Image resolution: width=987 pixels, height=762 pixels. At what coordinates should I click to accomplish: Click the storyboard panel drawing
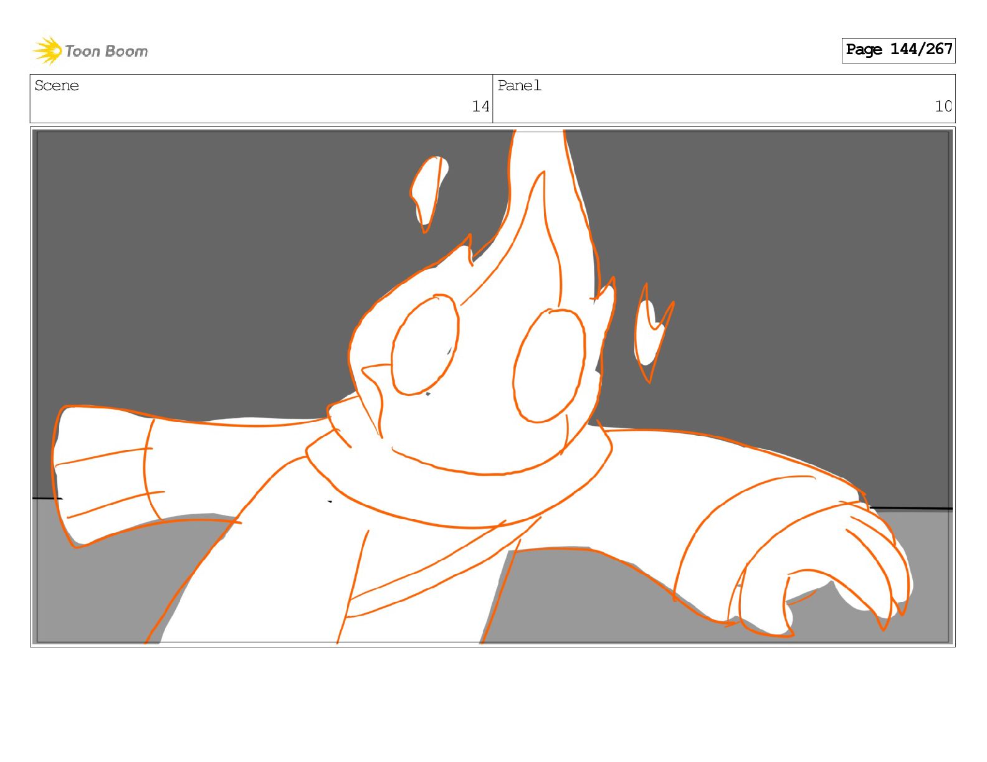coord(492,387)
